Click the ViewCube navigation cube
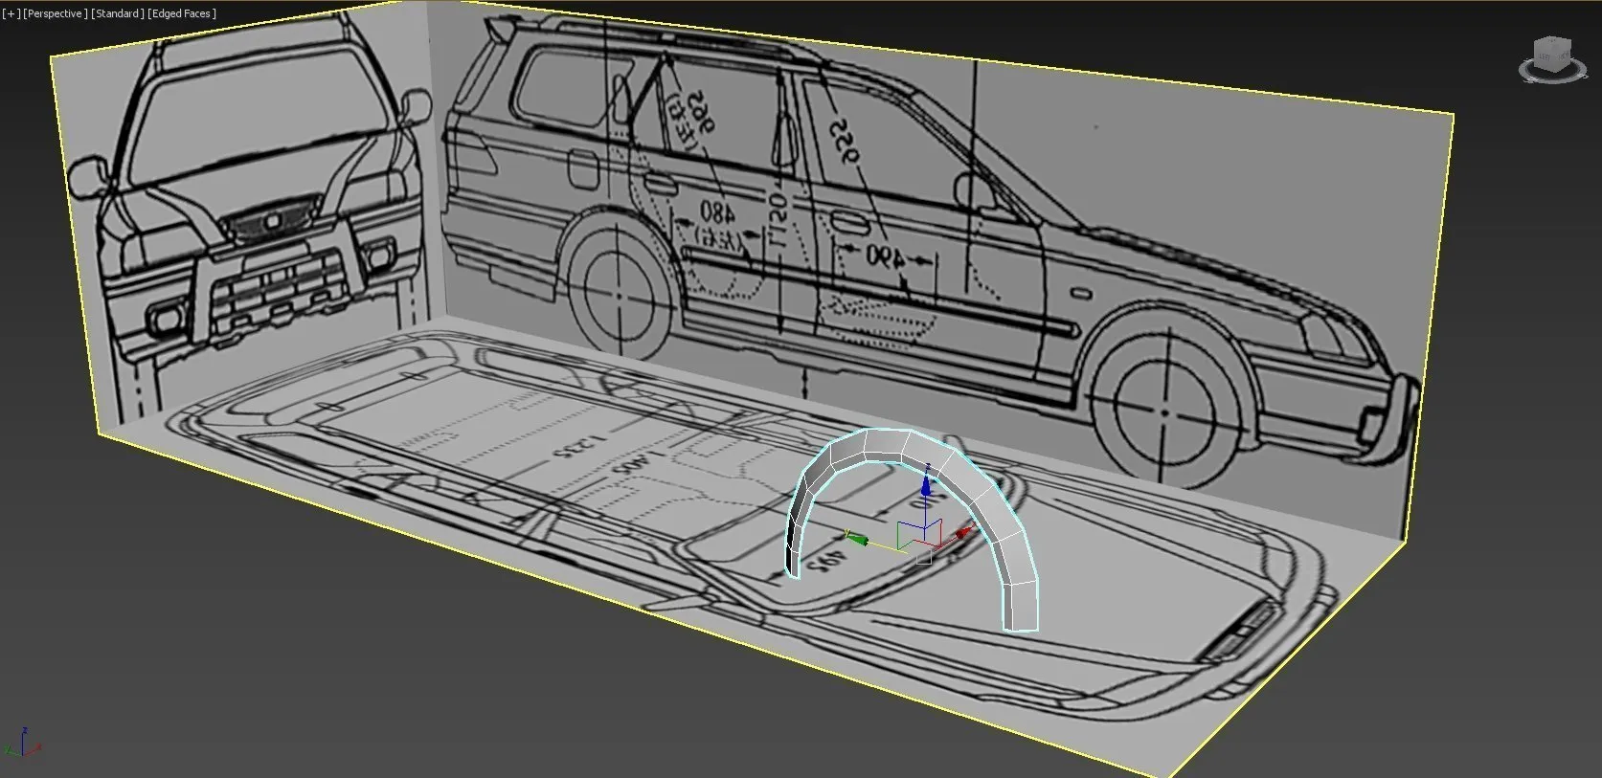 (x=1551, y=53)
